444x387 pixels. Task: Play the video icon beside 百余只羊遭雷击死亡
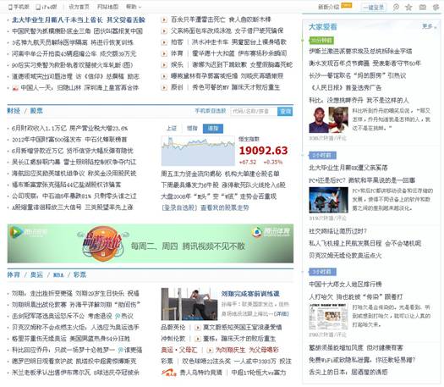coord(164,19)
